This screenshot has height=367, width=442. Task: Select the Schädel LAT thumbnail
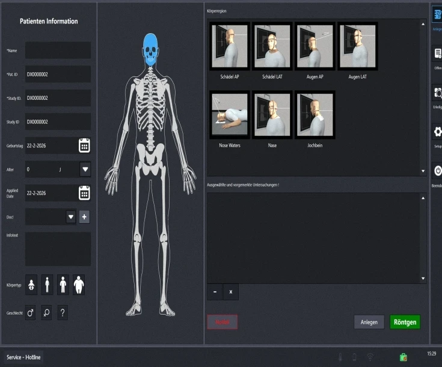pos(272,46)
